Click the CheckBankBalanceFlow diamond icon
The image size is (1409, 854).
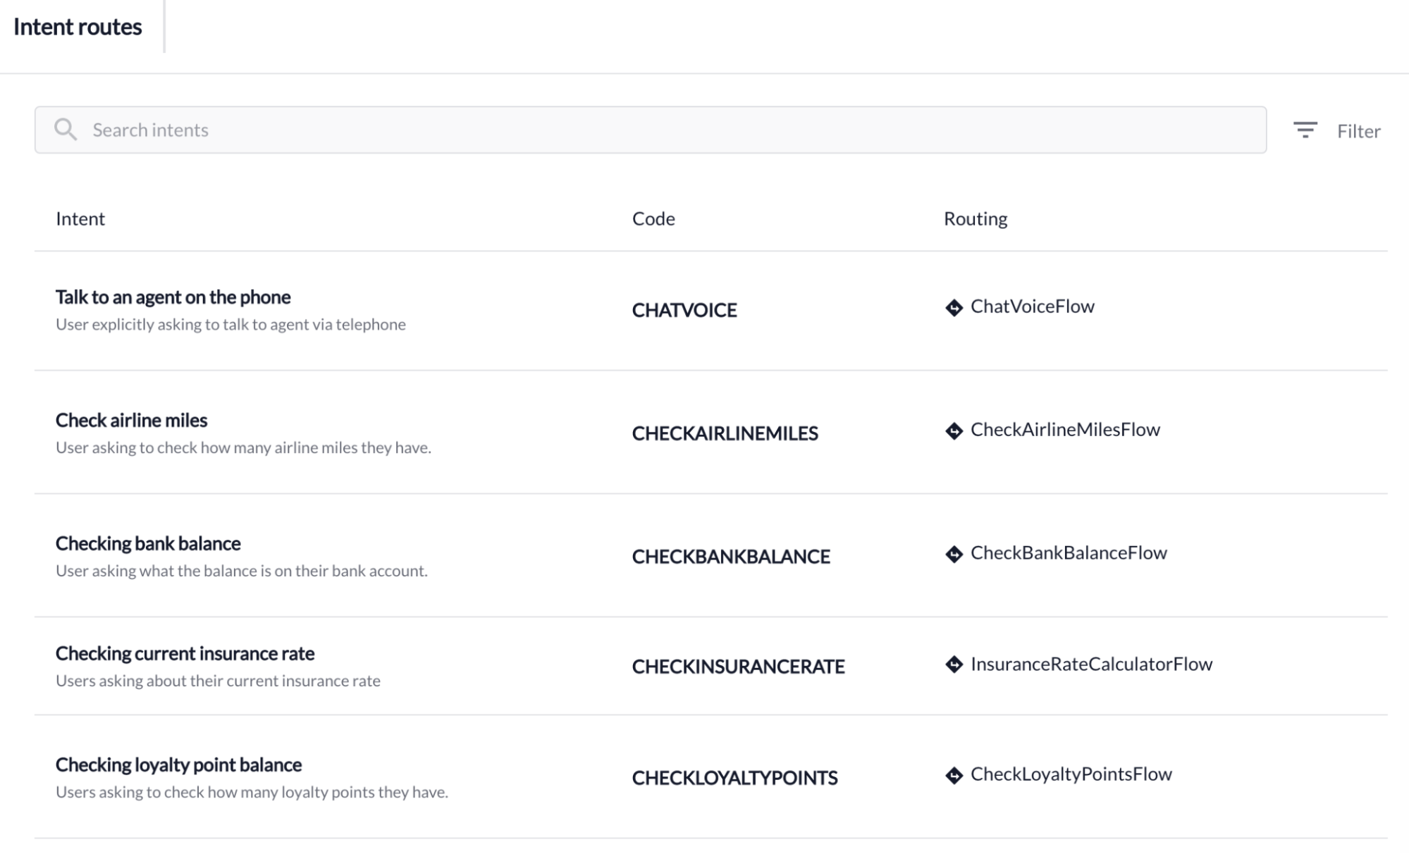954,555
